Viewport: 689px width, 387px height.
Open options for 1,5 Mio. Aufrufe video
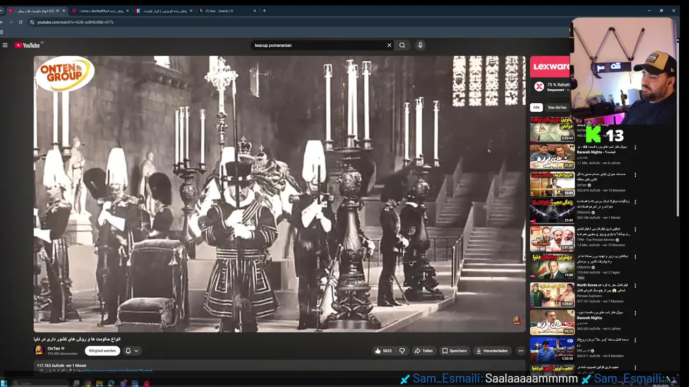(635, 230)
